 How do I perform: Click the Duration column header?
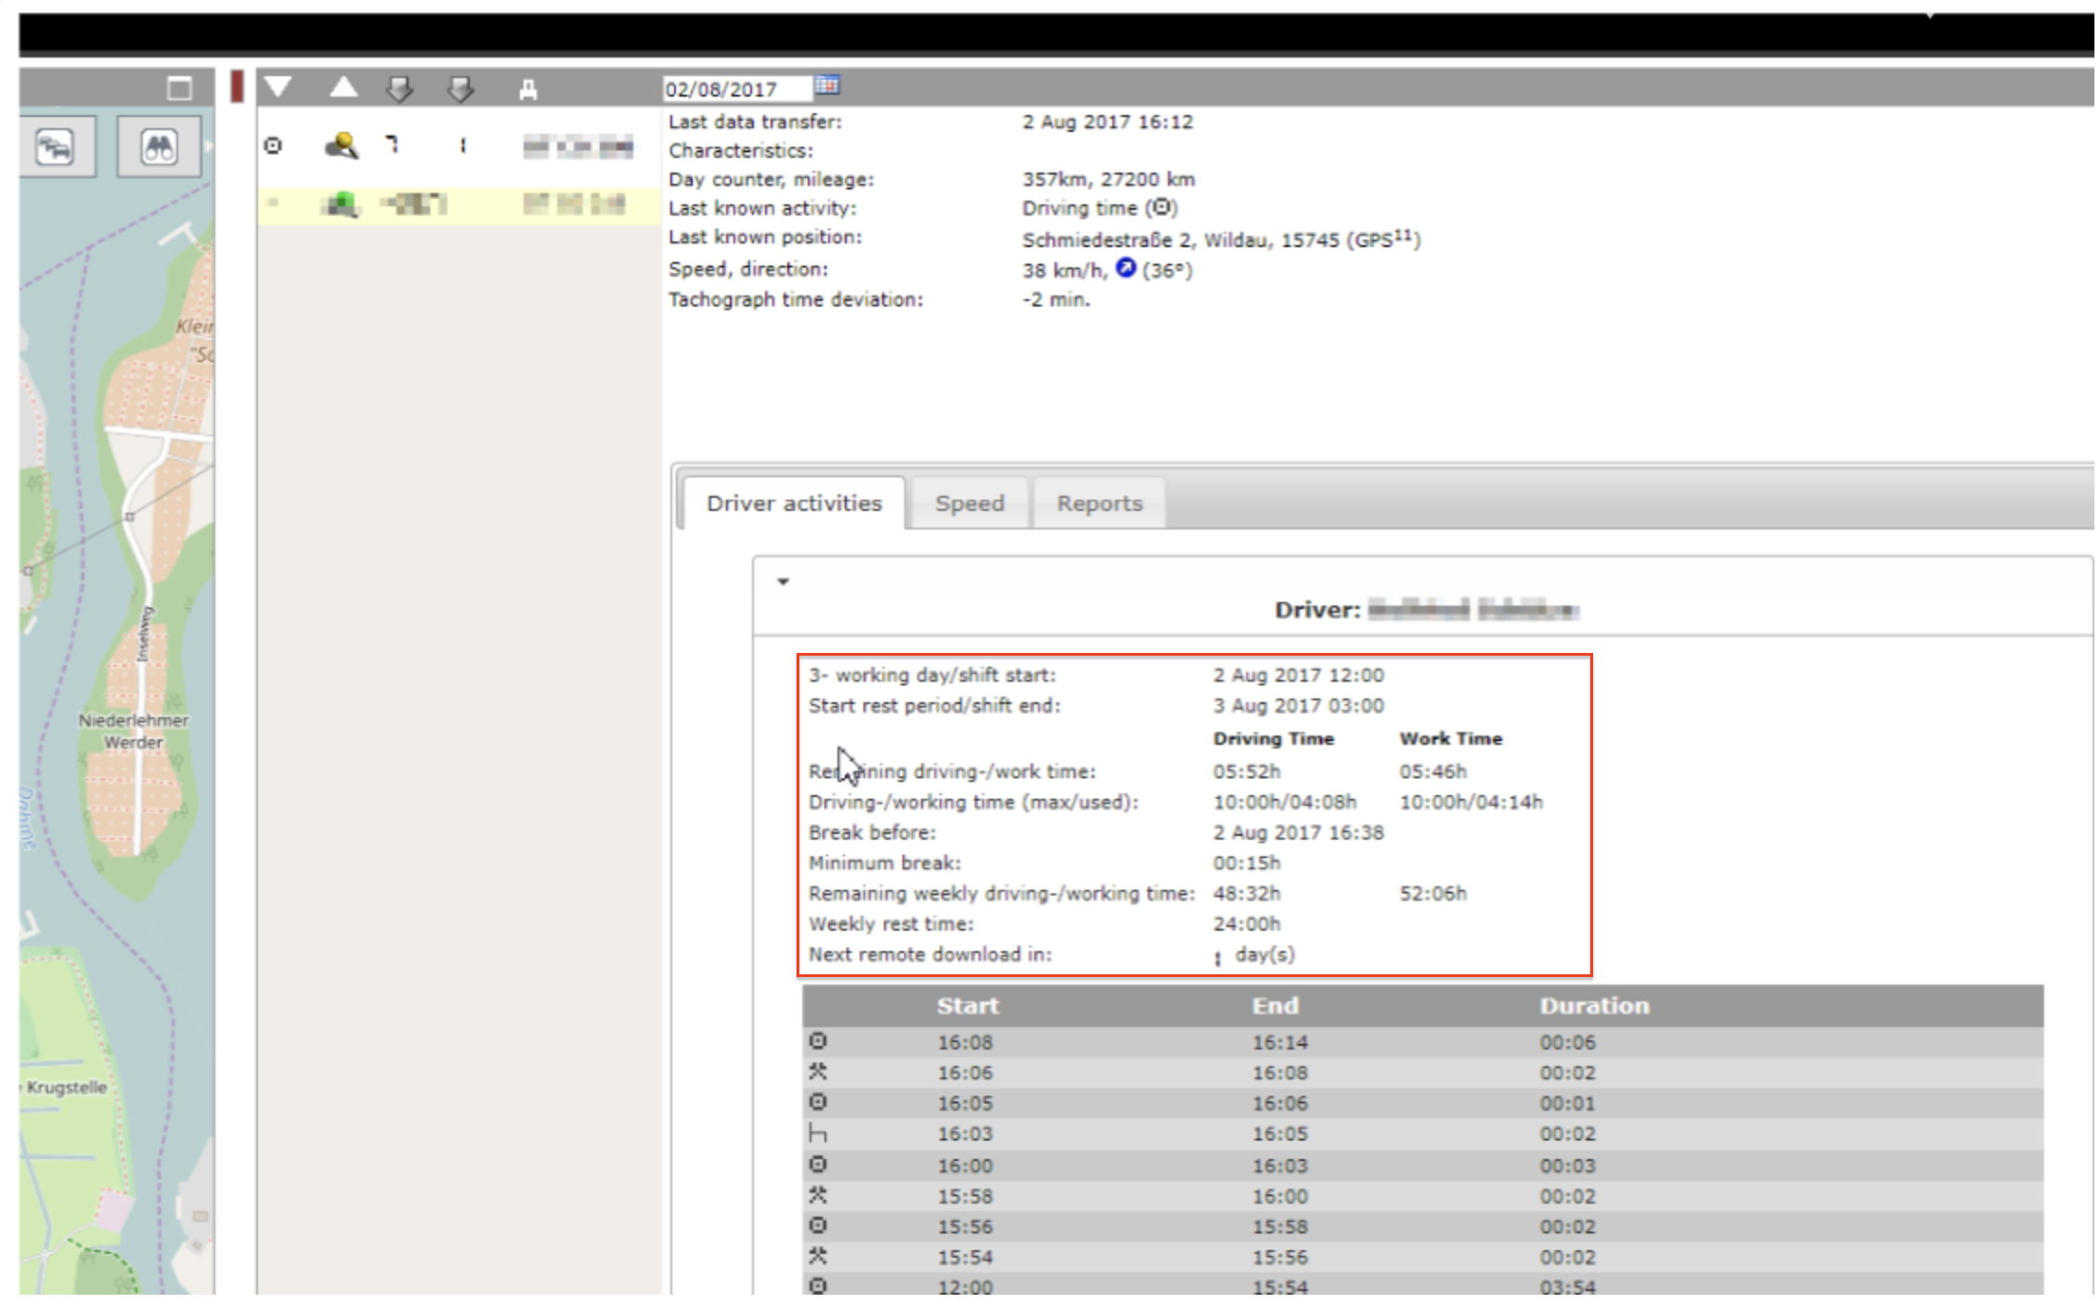point(1594,1006)
